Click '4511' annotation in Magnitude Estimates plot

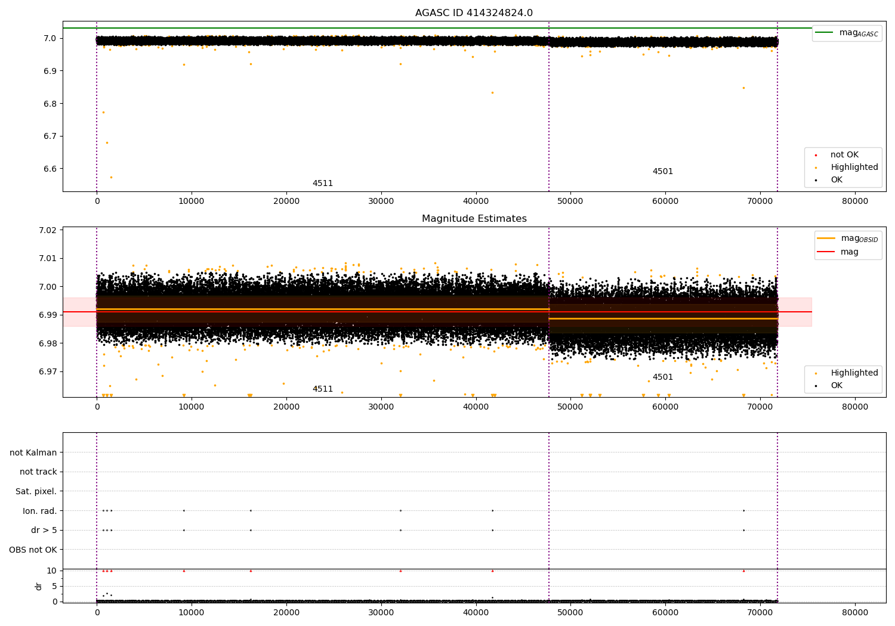pyautogui.click(x=323, y=389)
